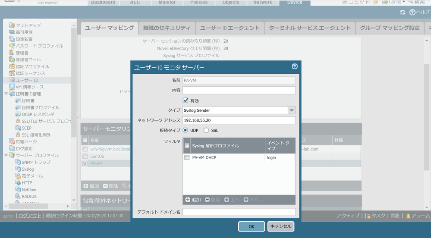Viewport: 431px width, 238px height.
Task: Click 追加 under server monitoring list
Action: (x=91, y=186)
